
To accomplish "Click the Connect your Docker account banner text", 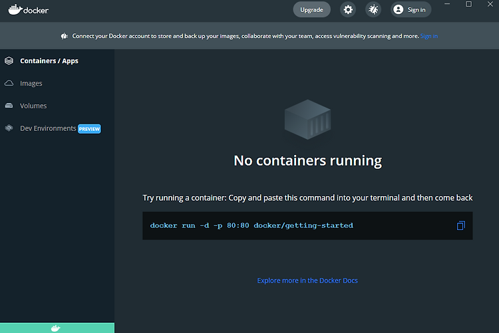I will (x=246, y=36).
